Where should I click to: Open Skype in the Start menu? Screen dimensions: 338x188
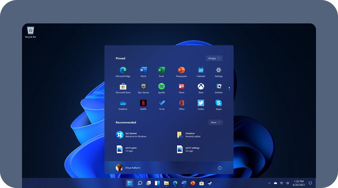219,105
